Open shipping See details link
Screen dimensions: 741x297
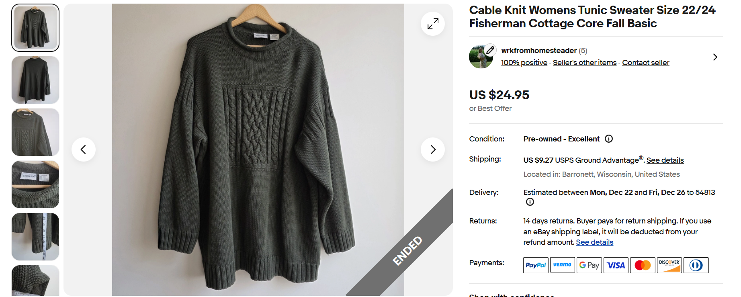point(665,160)
